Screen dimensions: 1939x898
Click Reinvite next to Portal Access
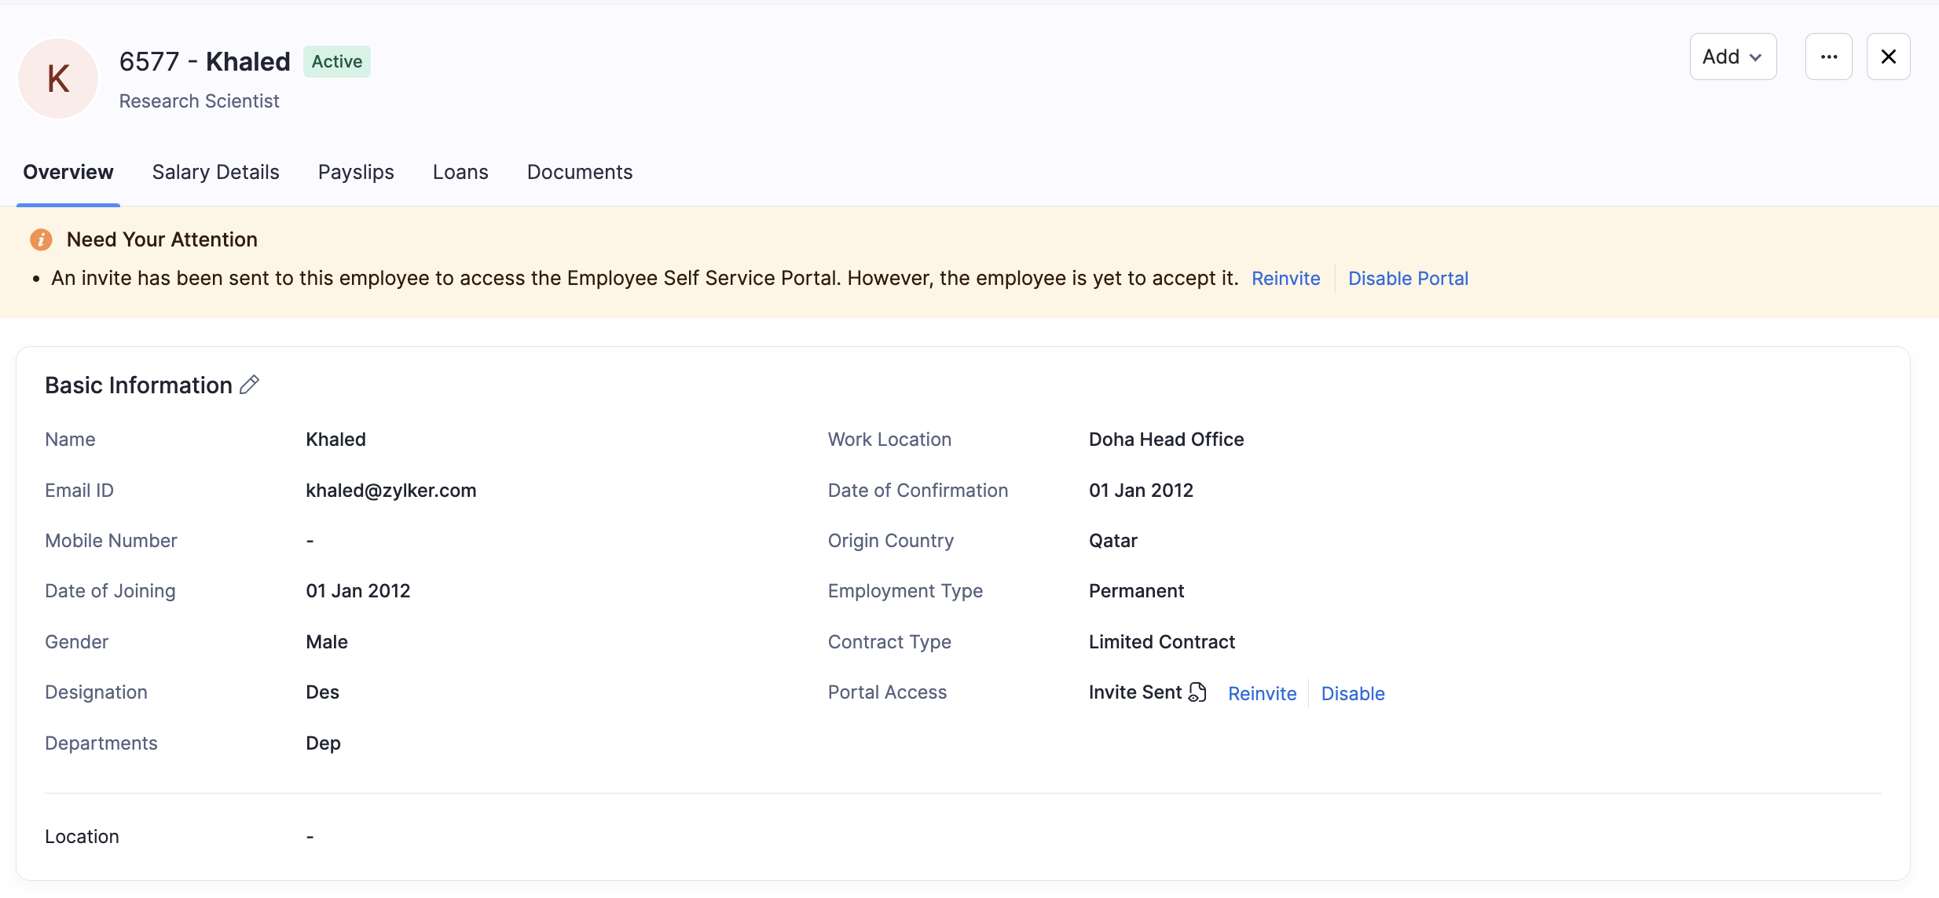point(1262,693)
